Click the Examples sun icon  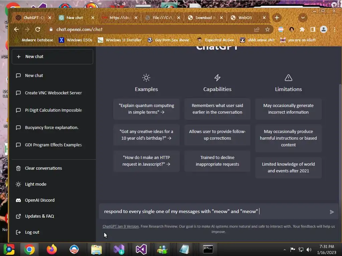coord(146,78)
